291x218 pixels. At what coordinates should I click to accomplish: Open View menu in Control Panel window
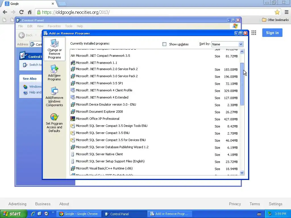point(40,26)
